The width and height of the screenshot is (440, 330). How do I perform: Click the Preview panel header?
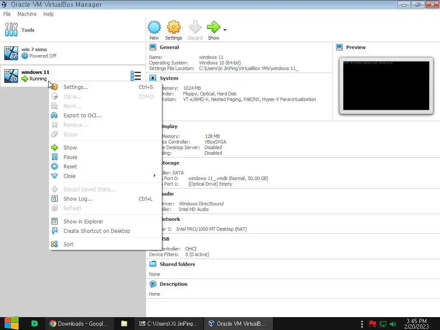click(356, 47)
